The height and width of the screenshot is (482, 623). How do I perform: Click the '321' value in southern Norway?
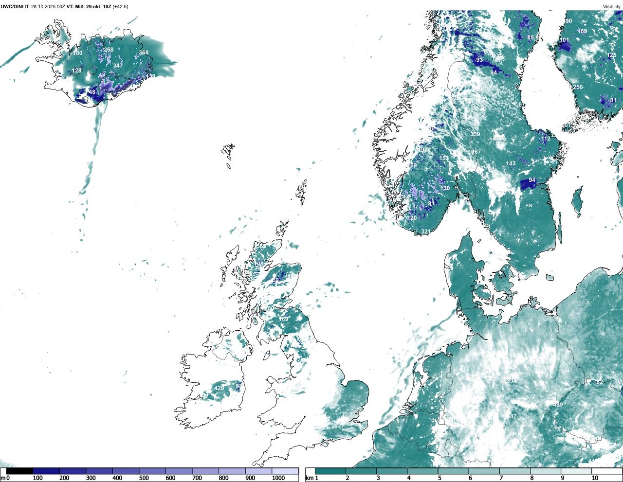click(x=426, y=232)
